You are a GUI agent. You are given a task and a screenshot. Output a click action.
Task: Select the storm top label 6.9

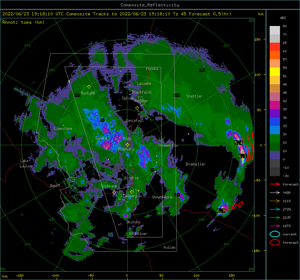tap(221, 211)
